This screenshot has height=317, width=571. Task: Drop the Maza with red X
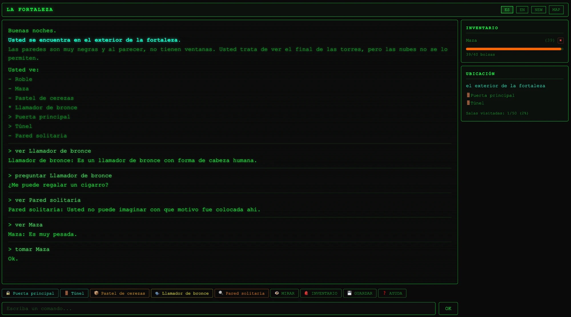[x=560, y=40]
